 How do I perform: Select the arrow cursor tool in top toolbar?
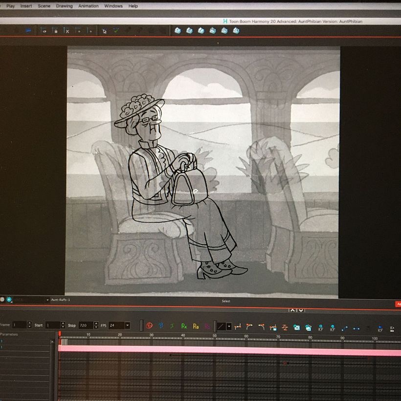point(104,31)
